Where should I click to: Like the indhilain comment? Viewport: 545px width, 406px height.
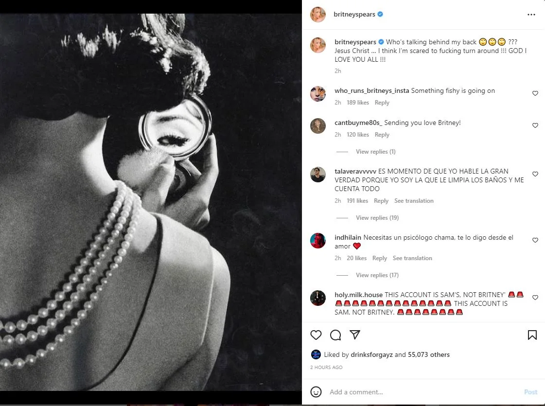tap(535, 240)
